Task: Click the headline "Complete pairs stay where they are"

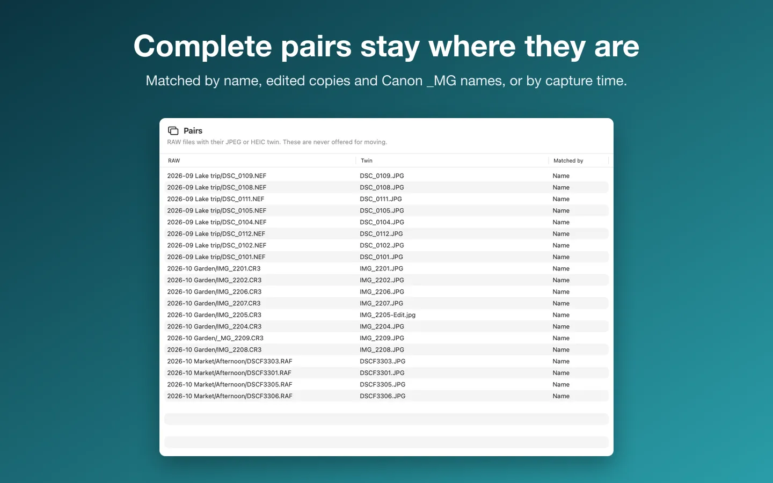Action: tap(386, 47)
